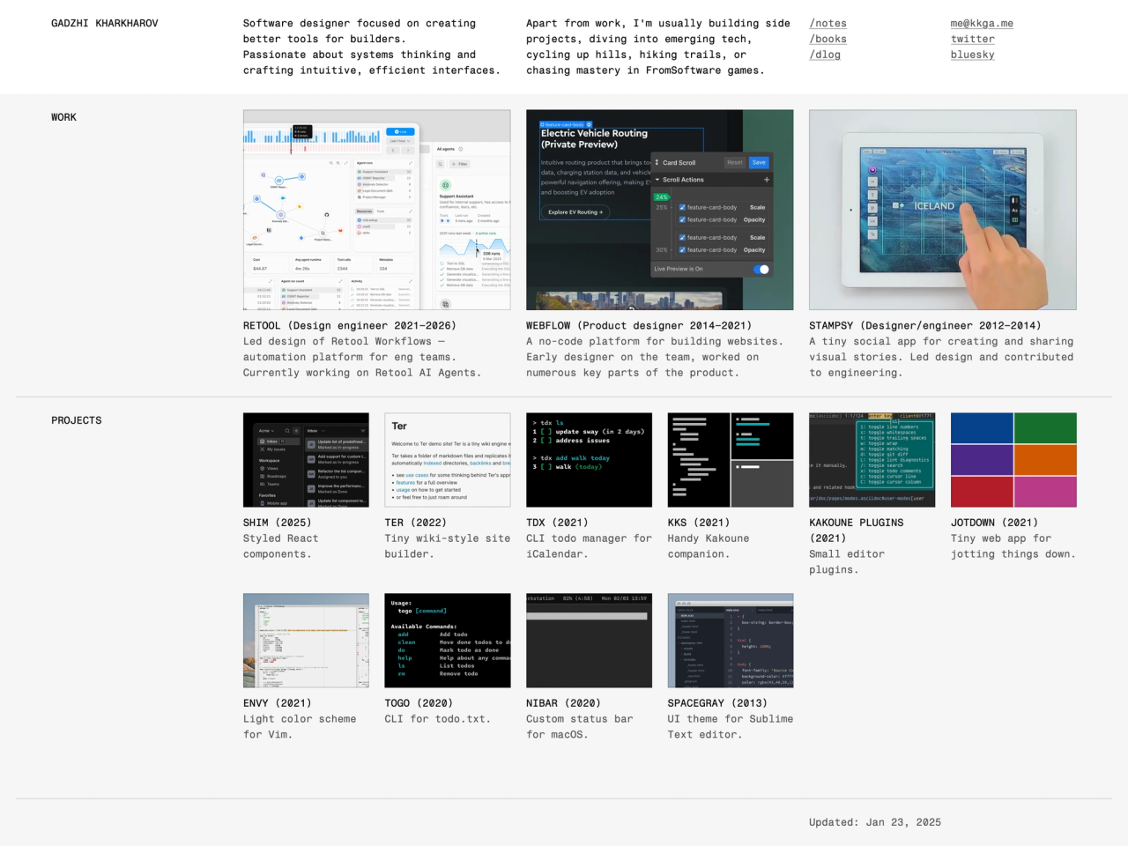Image resolution: width=1128 pixels, height=846 pixels.
Task: Open the Togo usage terminal thumbnail
Action: 448,641
